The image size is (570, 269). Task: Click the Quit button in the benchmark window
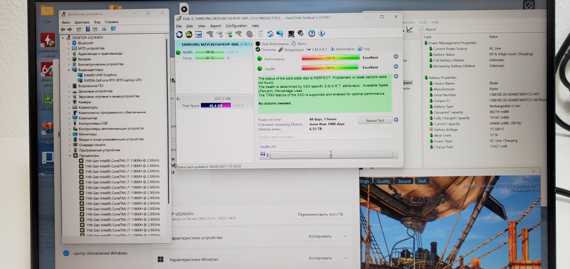tap(422, 181)
